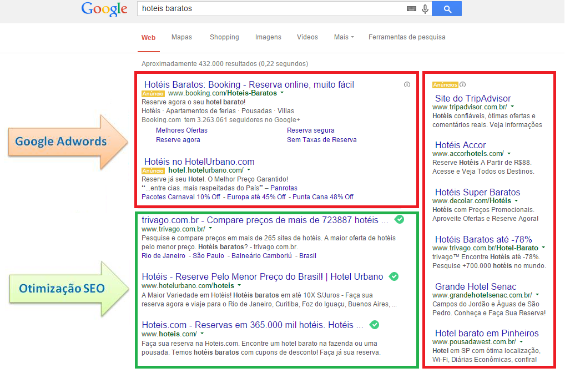565x373 pixels.
Task: Click the Reserva segura sitelink
Action: point(311,130)
